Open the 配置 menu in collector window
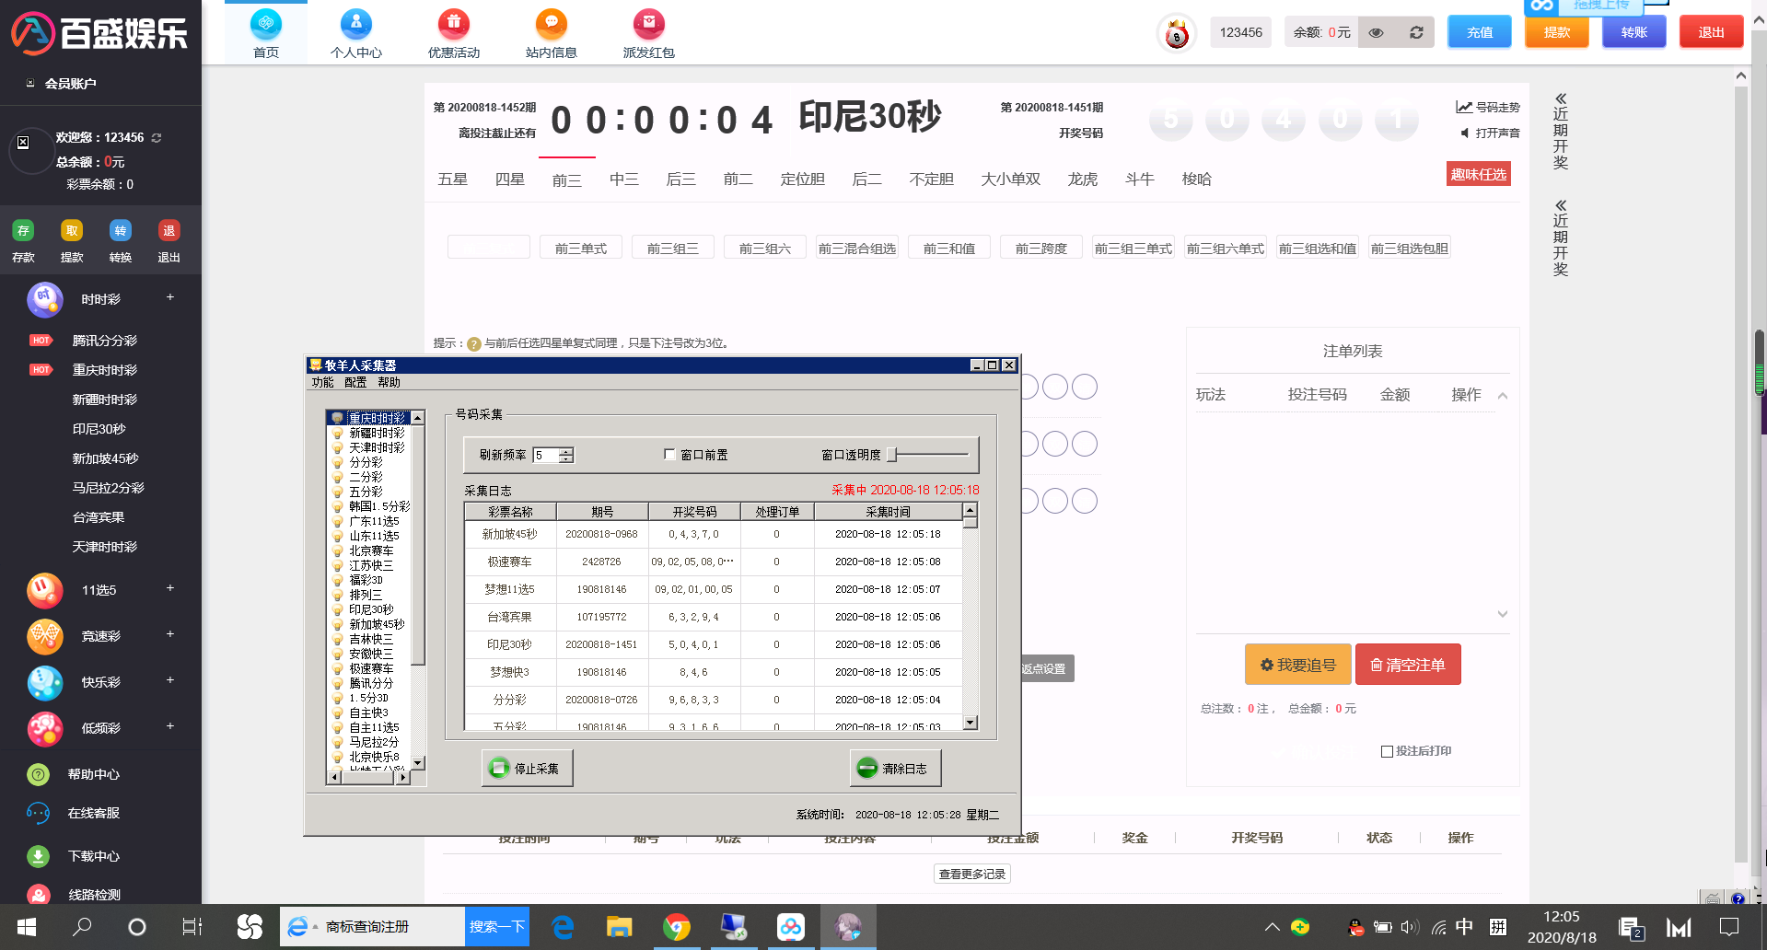The width and height of the screenshot is (1767, 950). tap(355, 382)
